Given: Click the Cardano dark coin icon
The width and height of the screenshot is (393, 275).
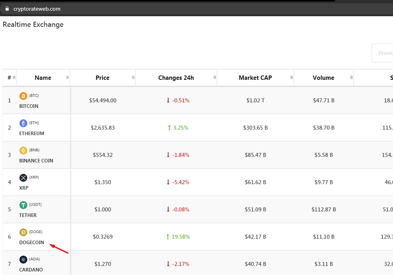Looking at the screenshot, I should [23, 260].
